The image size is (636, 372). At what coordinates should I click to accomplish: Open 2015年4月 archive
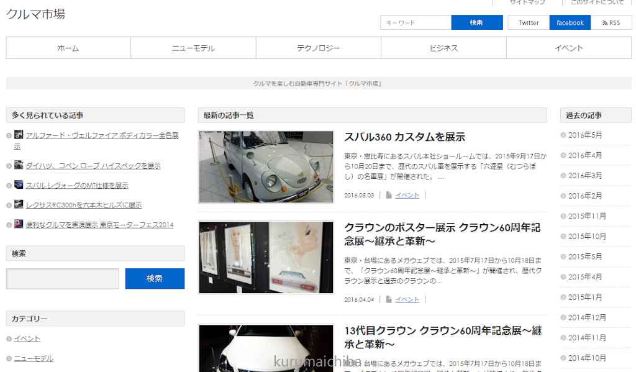click(585, 277)
